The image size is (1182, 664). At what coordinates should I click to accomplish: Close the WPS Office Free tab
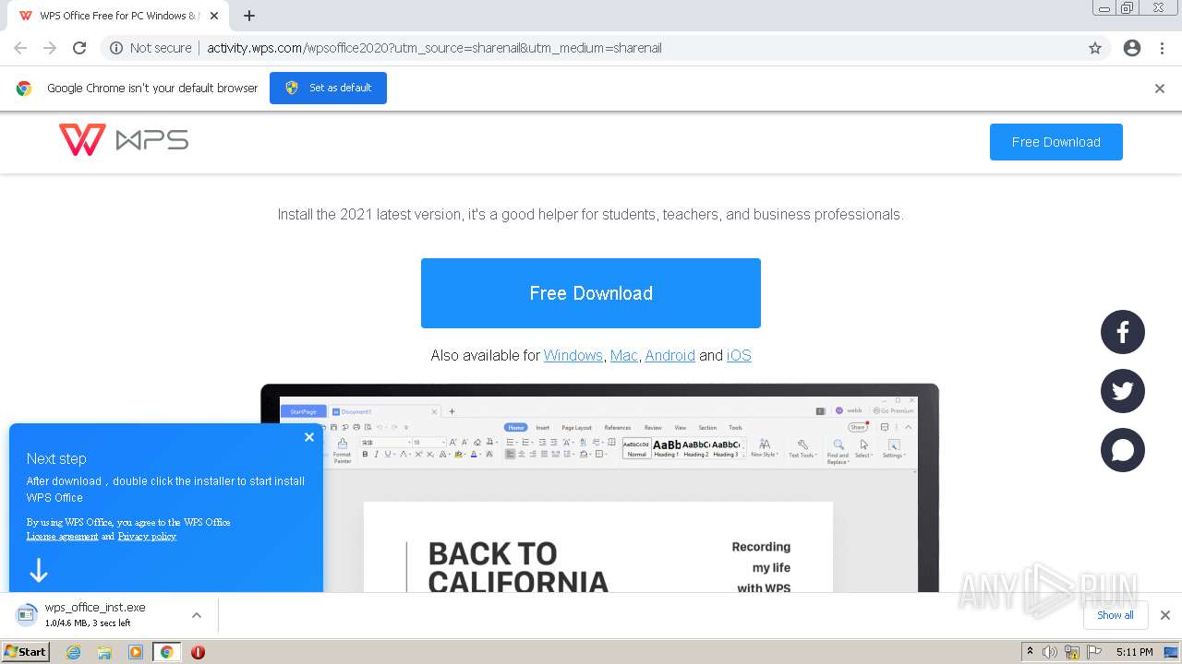tap(213, 16)
